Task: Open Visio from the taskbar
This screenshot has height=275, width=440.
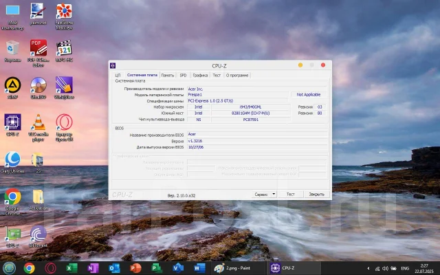Action: point(178,268)
